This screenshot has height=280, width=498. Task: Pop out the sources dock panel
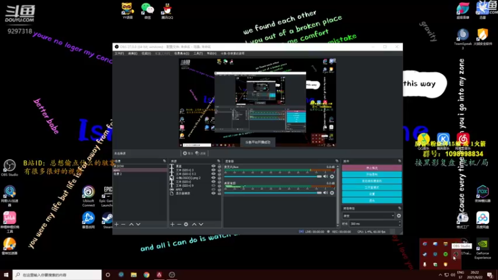point(218,161)
